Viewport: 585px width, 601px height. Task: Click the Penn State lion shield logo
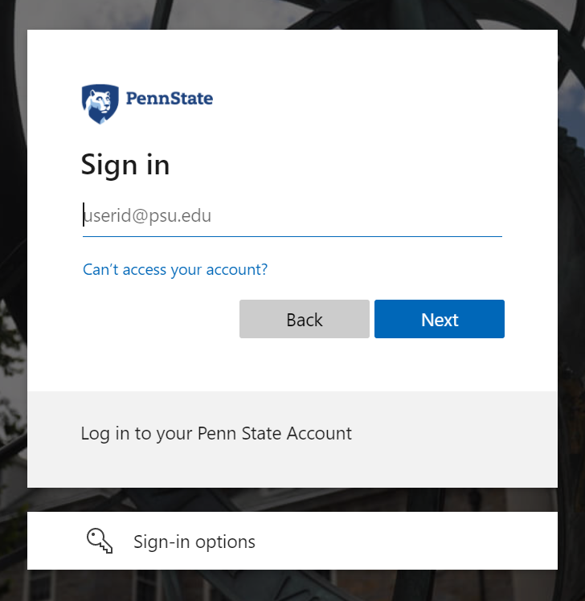click(100, 104)
